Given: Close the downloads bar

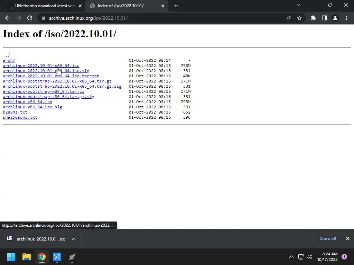Looking at the screenshot, I should click(x=348, y=238).
